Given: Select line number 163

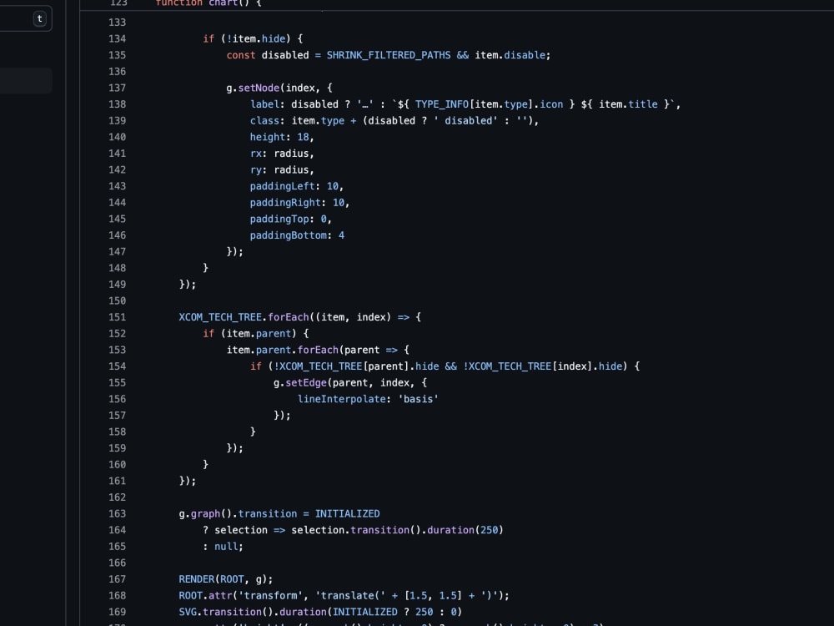Looking at the screenshot, I should click(117, 514).
